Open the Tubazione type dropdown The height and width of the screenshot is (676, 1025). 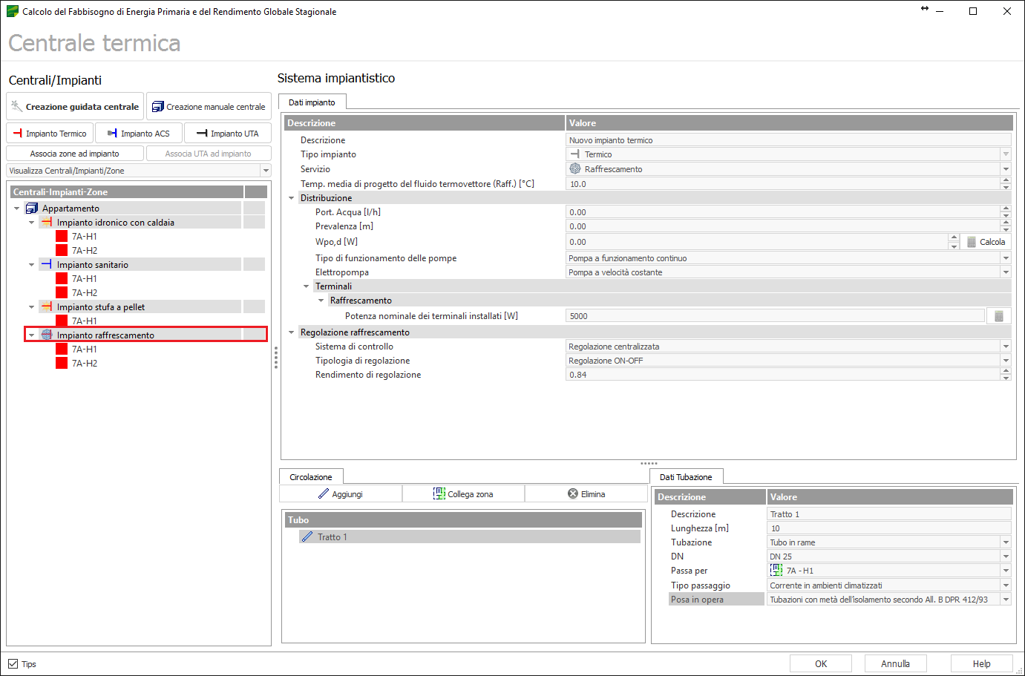(1006, 542)
